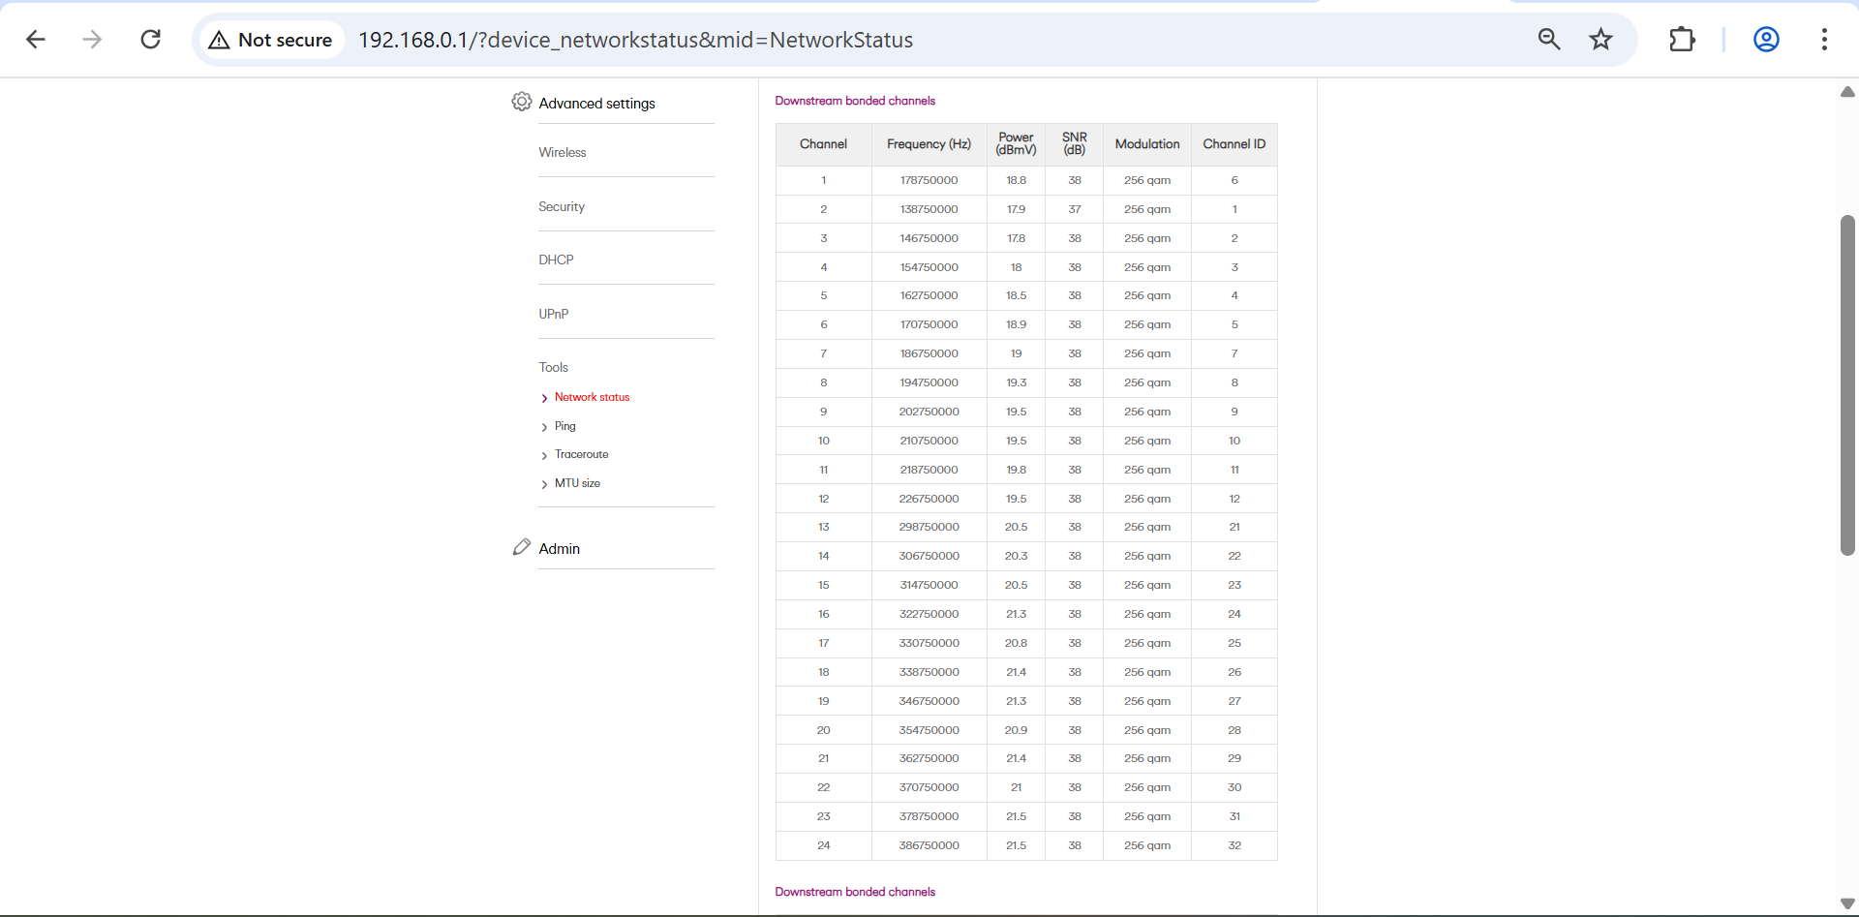The image size is (1859, 917).
Task: Open the user profile icon
Action: [x=1766, y=40]
